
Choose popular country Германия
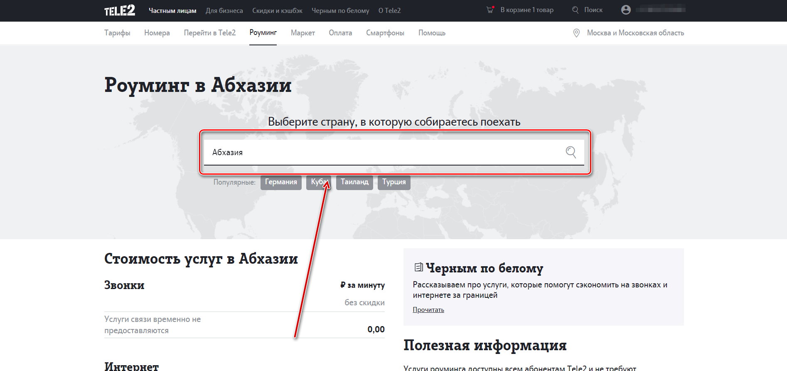pyautogui.click(x=281, y=182)
